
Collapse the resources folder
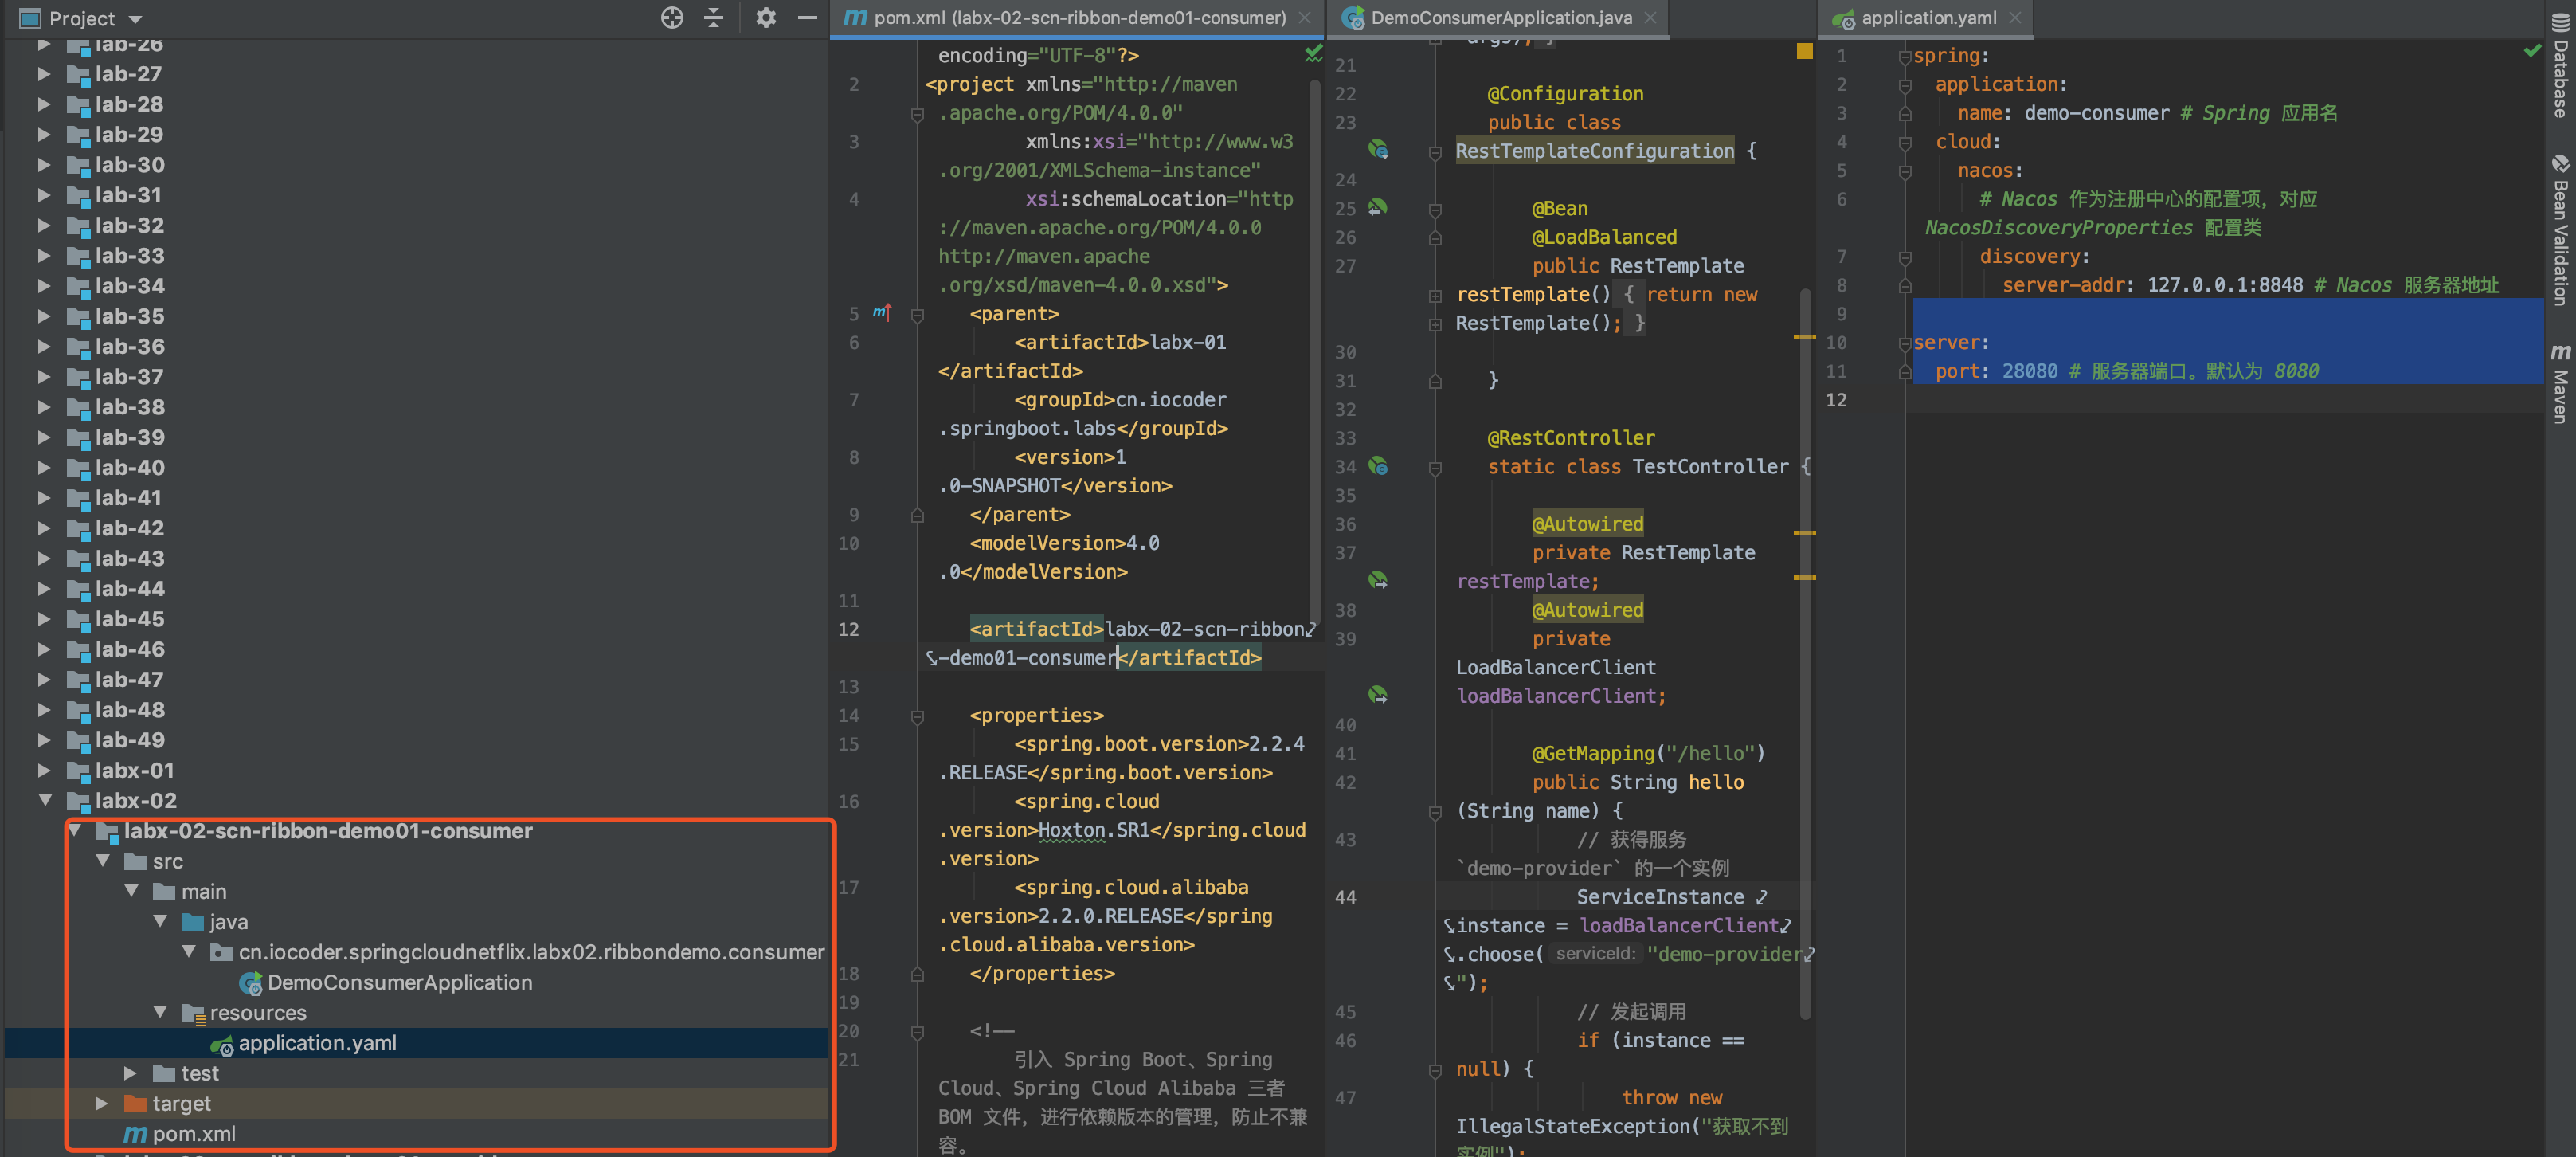coord(160,1012)
